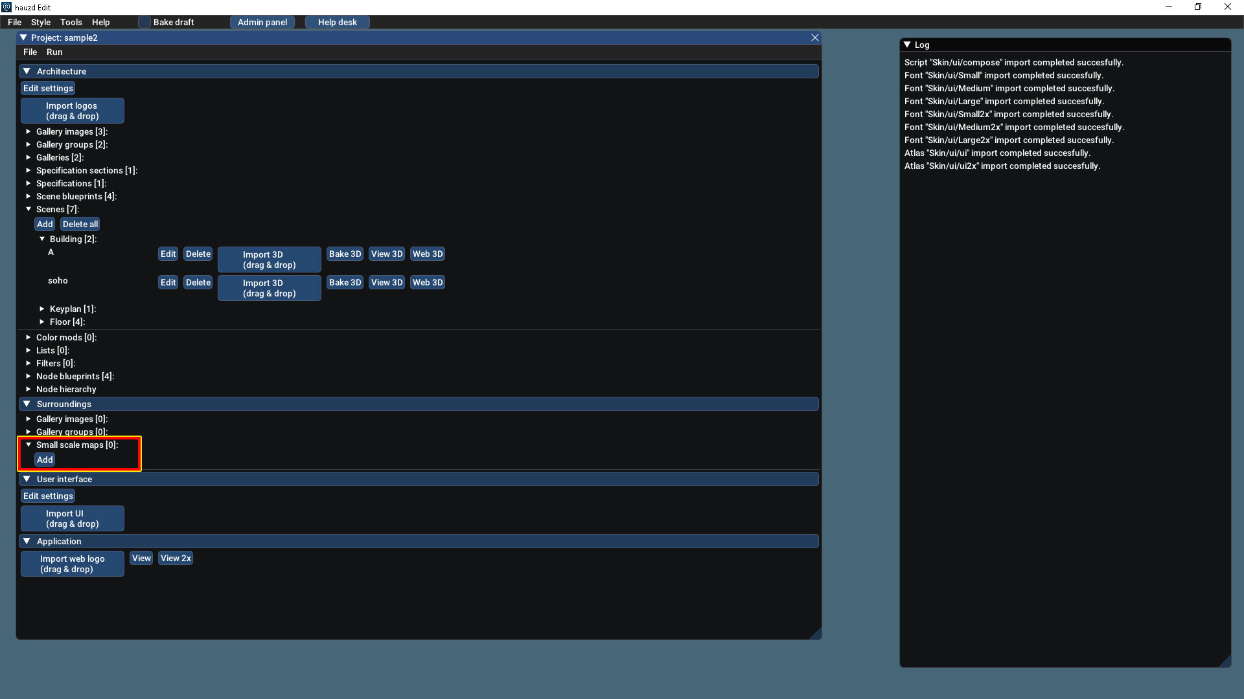Enable the Bake draft checkbox
This screenshot has width=1244, height=699.
[x=144, y=22]
